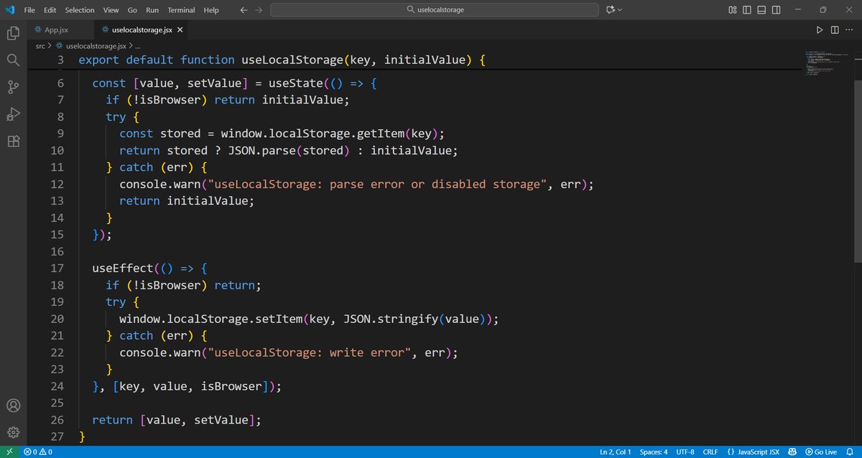Open the Help menu
862x458 pixels.
211,10
